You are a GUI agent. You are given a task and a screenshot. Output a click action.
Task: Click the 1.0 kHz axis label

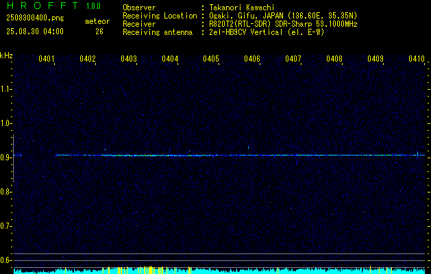click(x=5, y=123)
